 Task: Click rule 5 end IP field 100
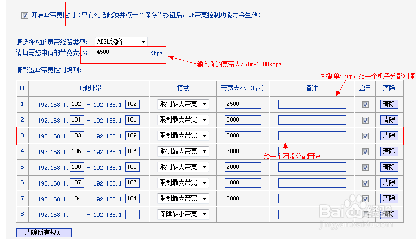click(x=133, y=167)
